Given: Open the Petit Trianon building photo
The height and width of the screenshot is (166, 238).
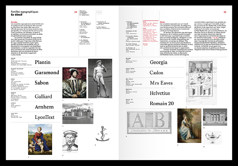Looking at the screenshot, I should pyautogui.click(x=215, y=117).
